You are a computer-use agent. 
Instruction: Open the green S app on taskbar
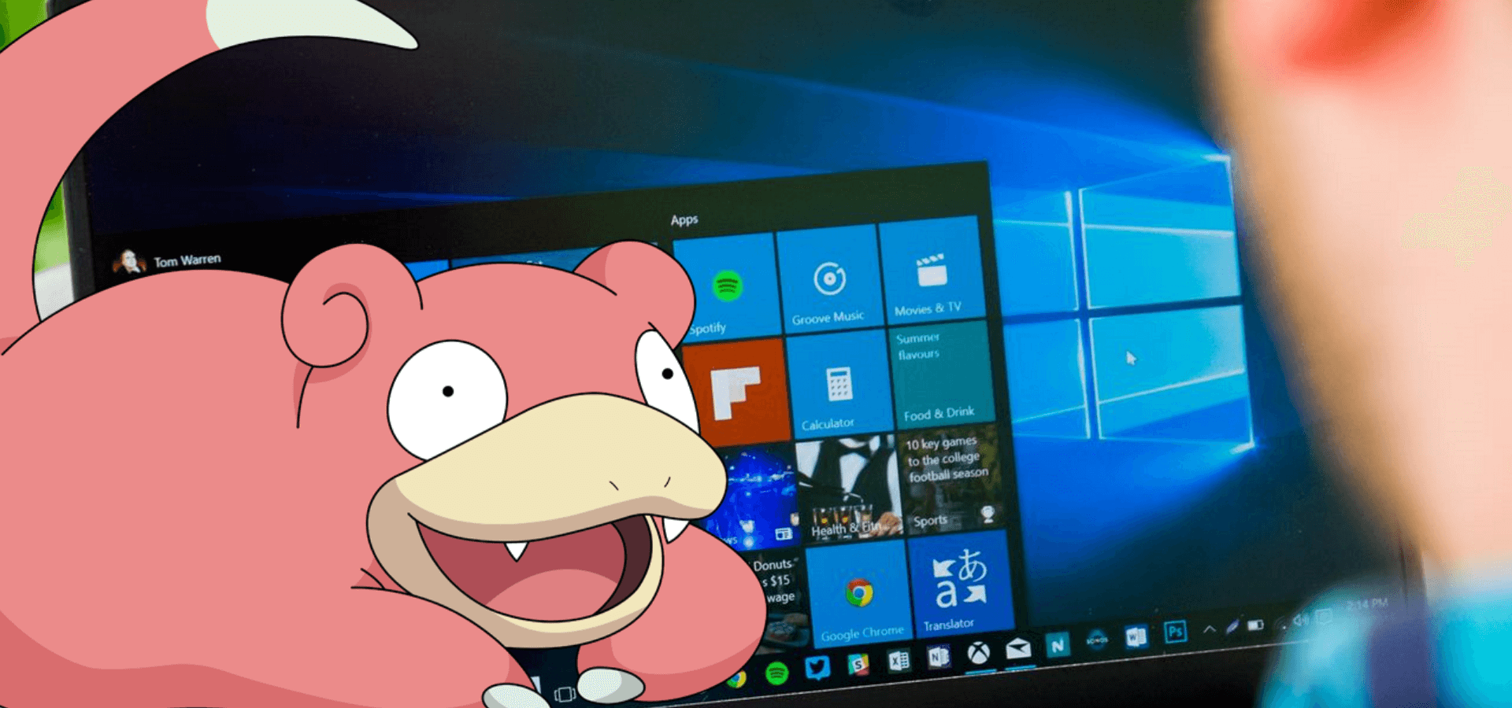[x=858, y=666]
